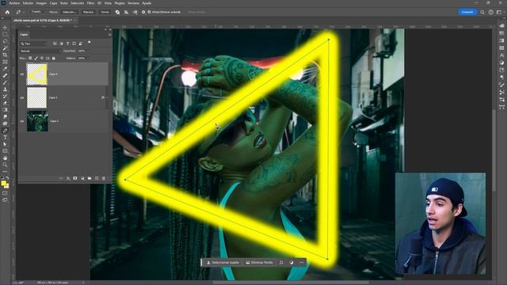
Task: Select the Gradient tool
Action: (5, 110)
